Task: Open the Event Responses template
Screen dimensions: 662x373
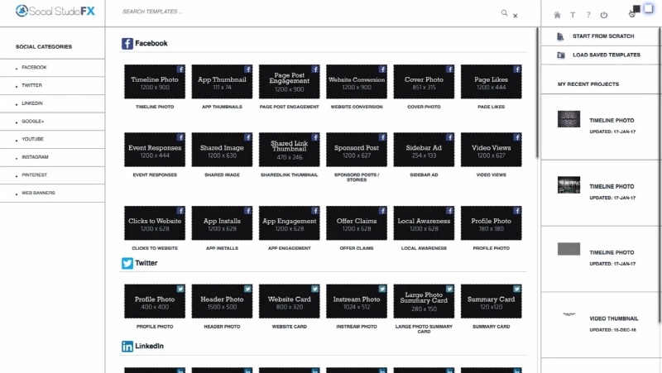Action: [155, 150]
